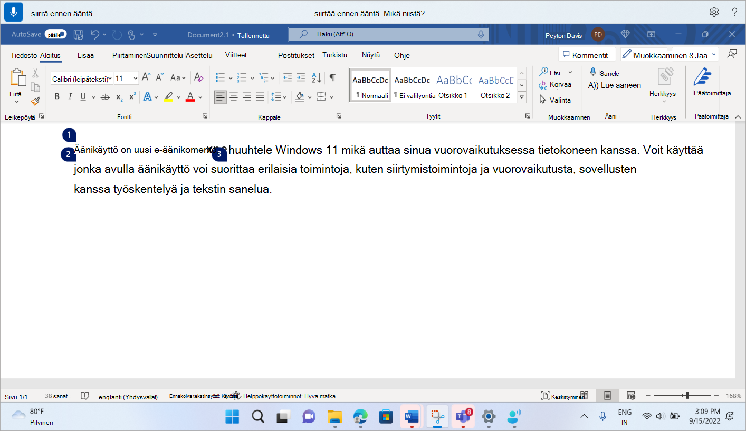
Task: Toggle superscript formatting
Action: point(132,97)
